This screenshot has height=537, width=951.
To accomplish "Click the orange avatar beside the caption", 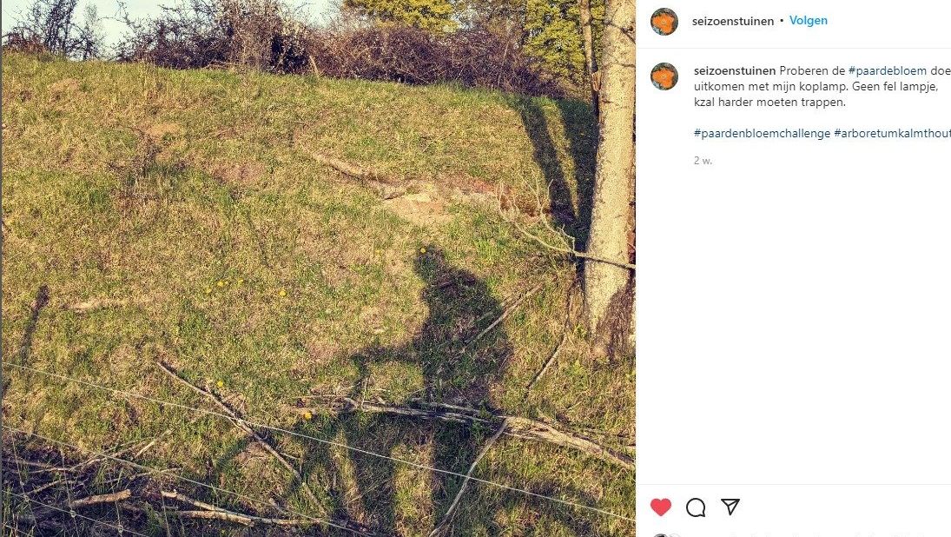I will pyautogui.click(x=664, y=76).
